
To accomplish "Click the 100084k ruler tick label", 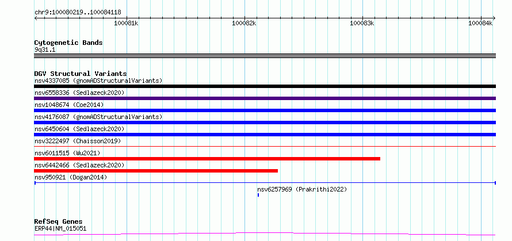I will (480, 23).
